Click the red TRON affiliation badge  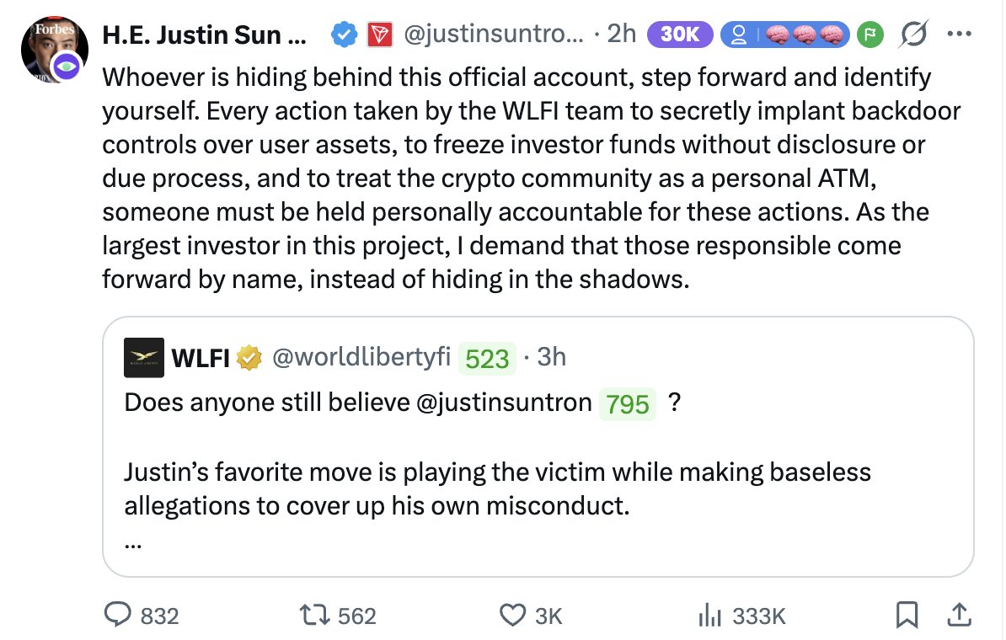tap(379, 35)
